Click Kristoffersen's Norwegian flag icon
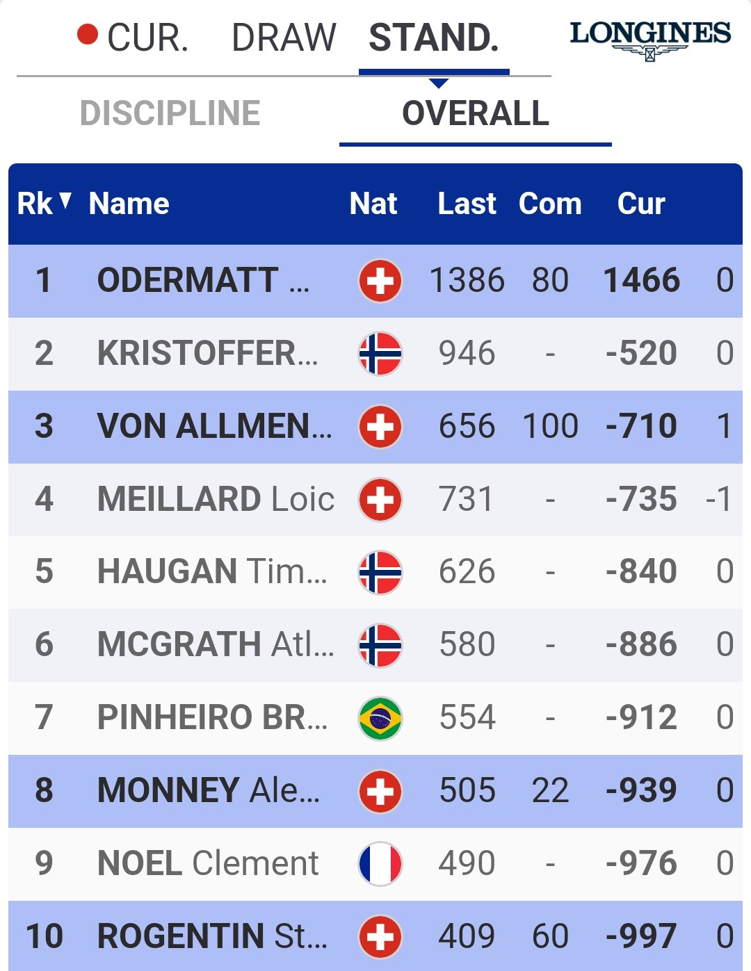 tap(380, 354)
